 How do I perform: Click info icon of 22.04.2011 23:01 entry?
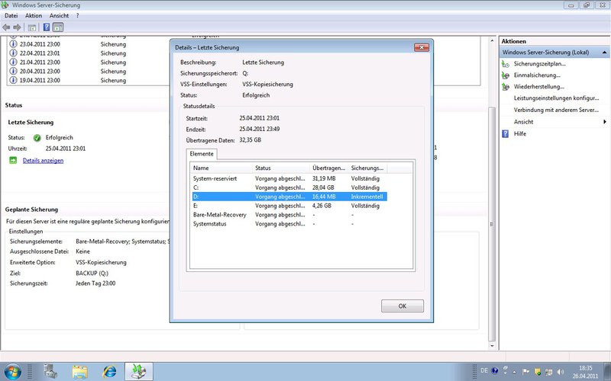(13, 53)
